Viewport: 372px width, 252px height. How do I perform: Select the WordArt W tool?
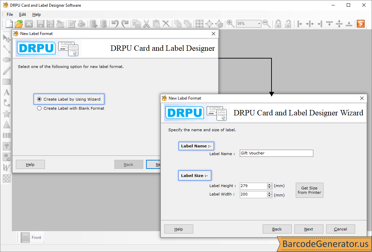click(x=7, y=168)
